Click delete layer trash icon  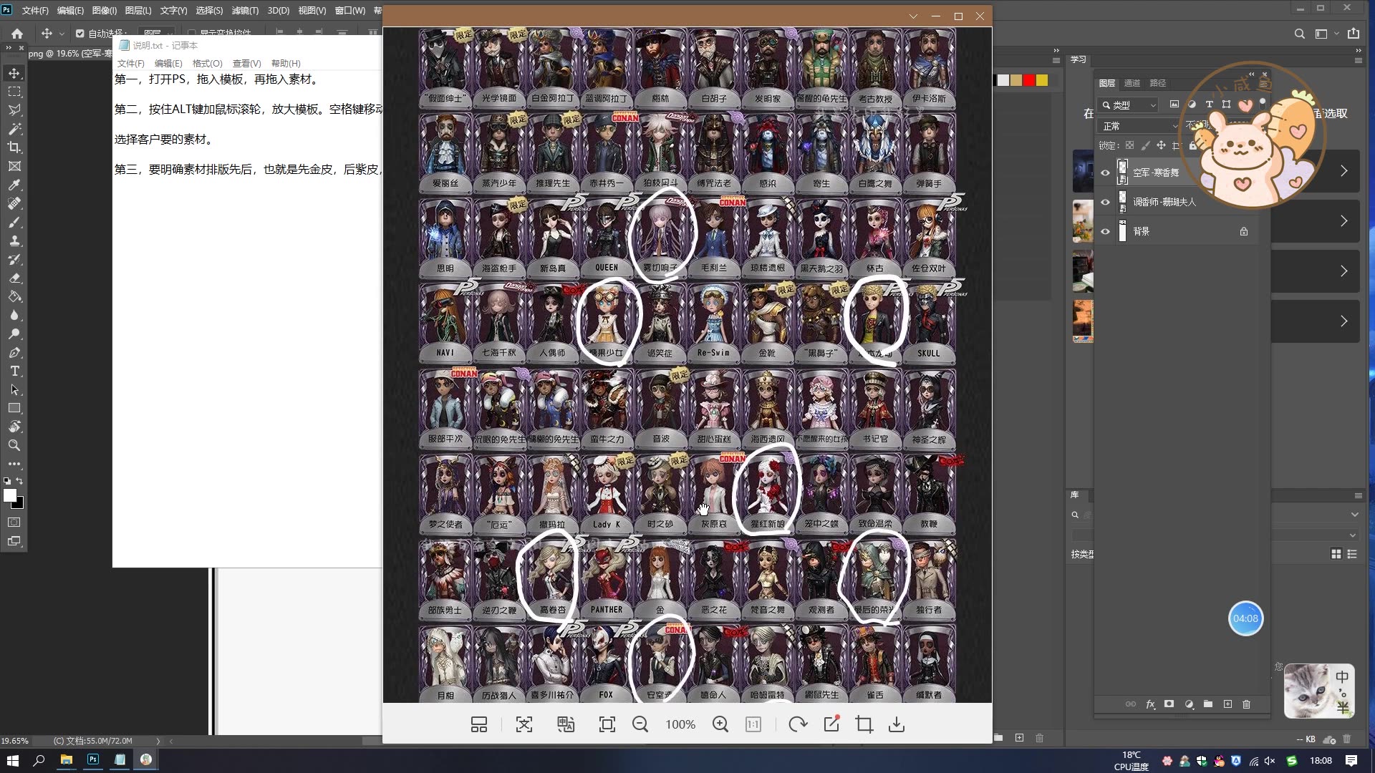click(1246, 704)
